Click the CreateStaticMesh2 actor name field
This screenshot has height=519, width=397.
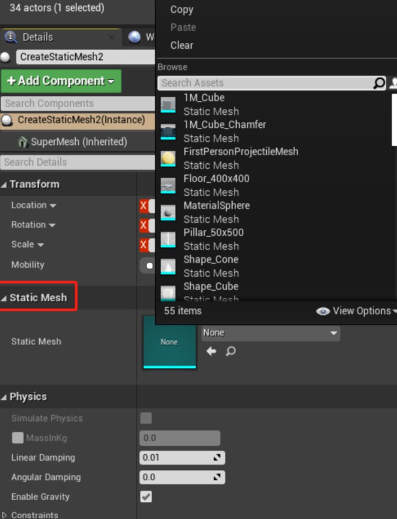(x=86, y=57)
